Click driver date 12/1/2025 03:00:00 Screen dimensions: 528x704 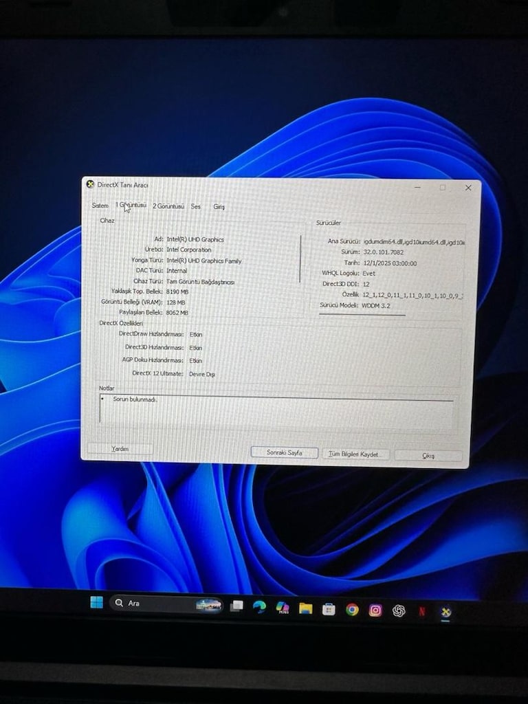point(390,263)
